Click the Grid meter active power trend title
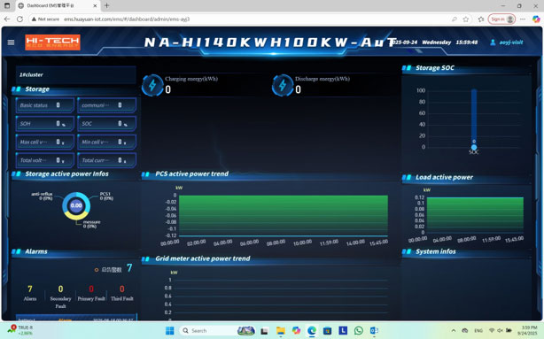Viewport: 544px width, 339px height. (x=203, y=258)
